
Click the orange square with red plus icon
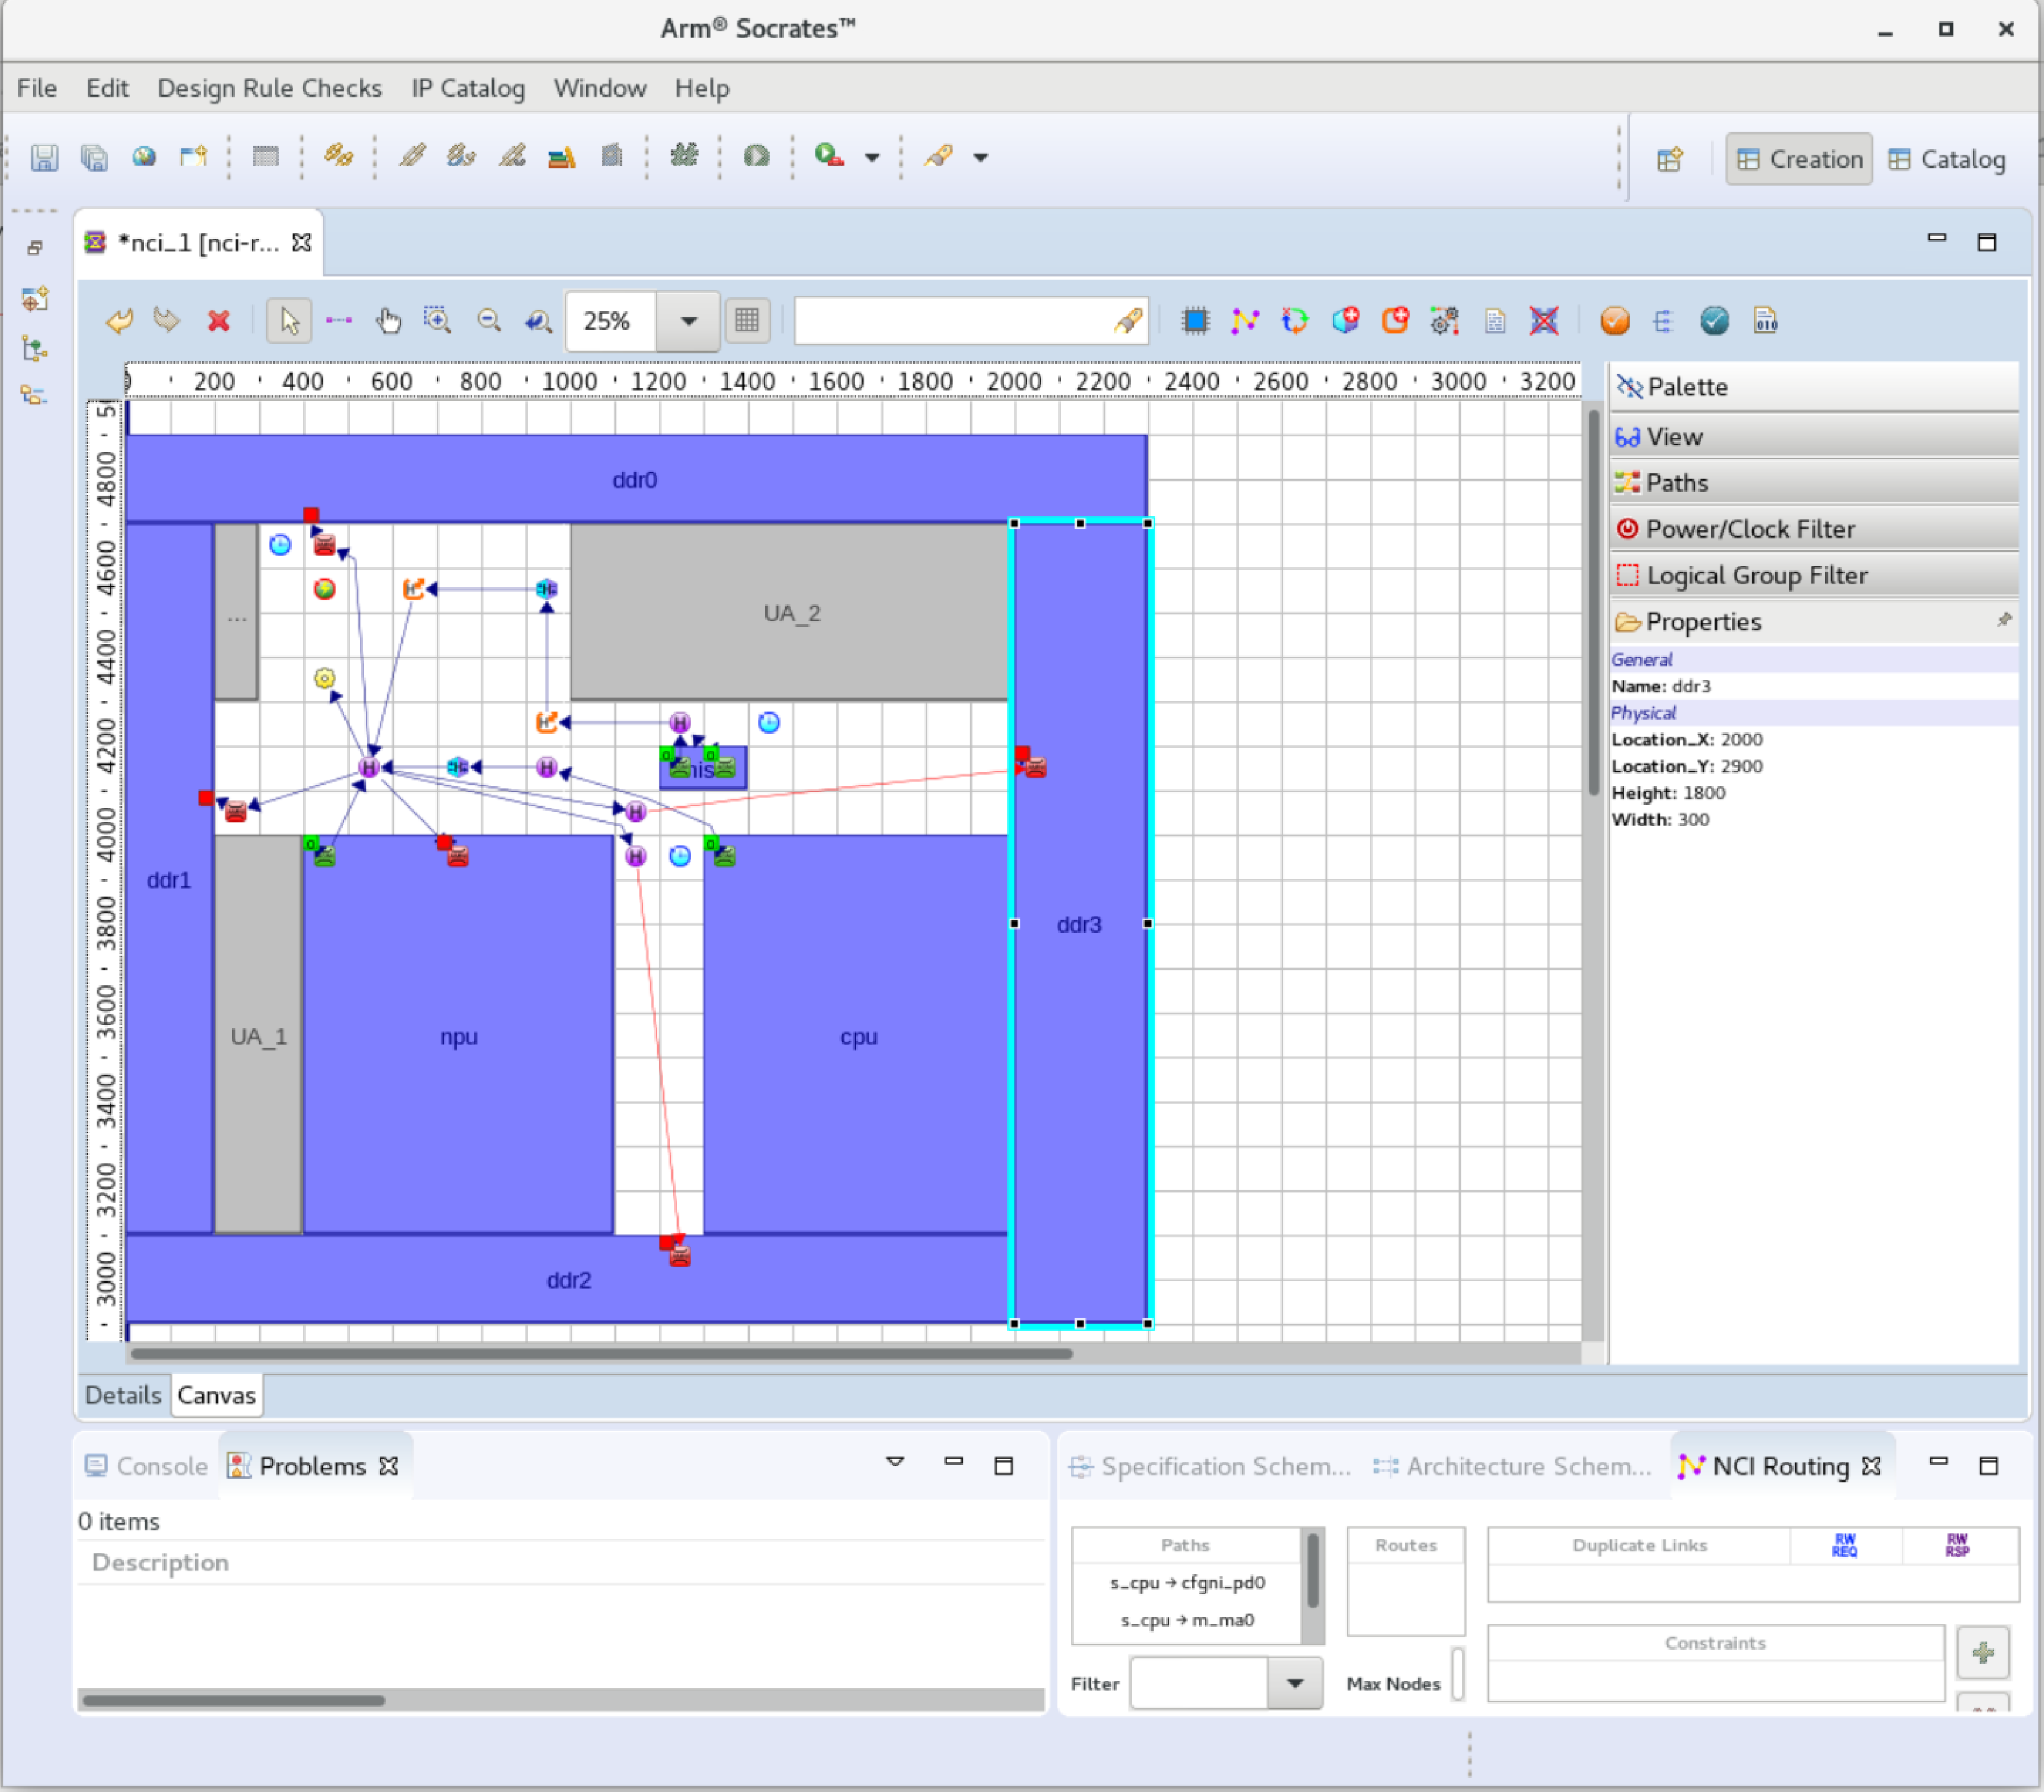(1395, 321)
